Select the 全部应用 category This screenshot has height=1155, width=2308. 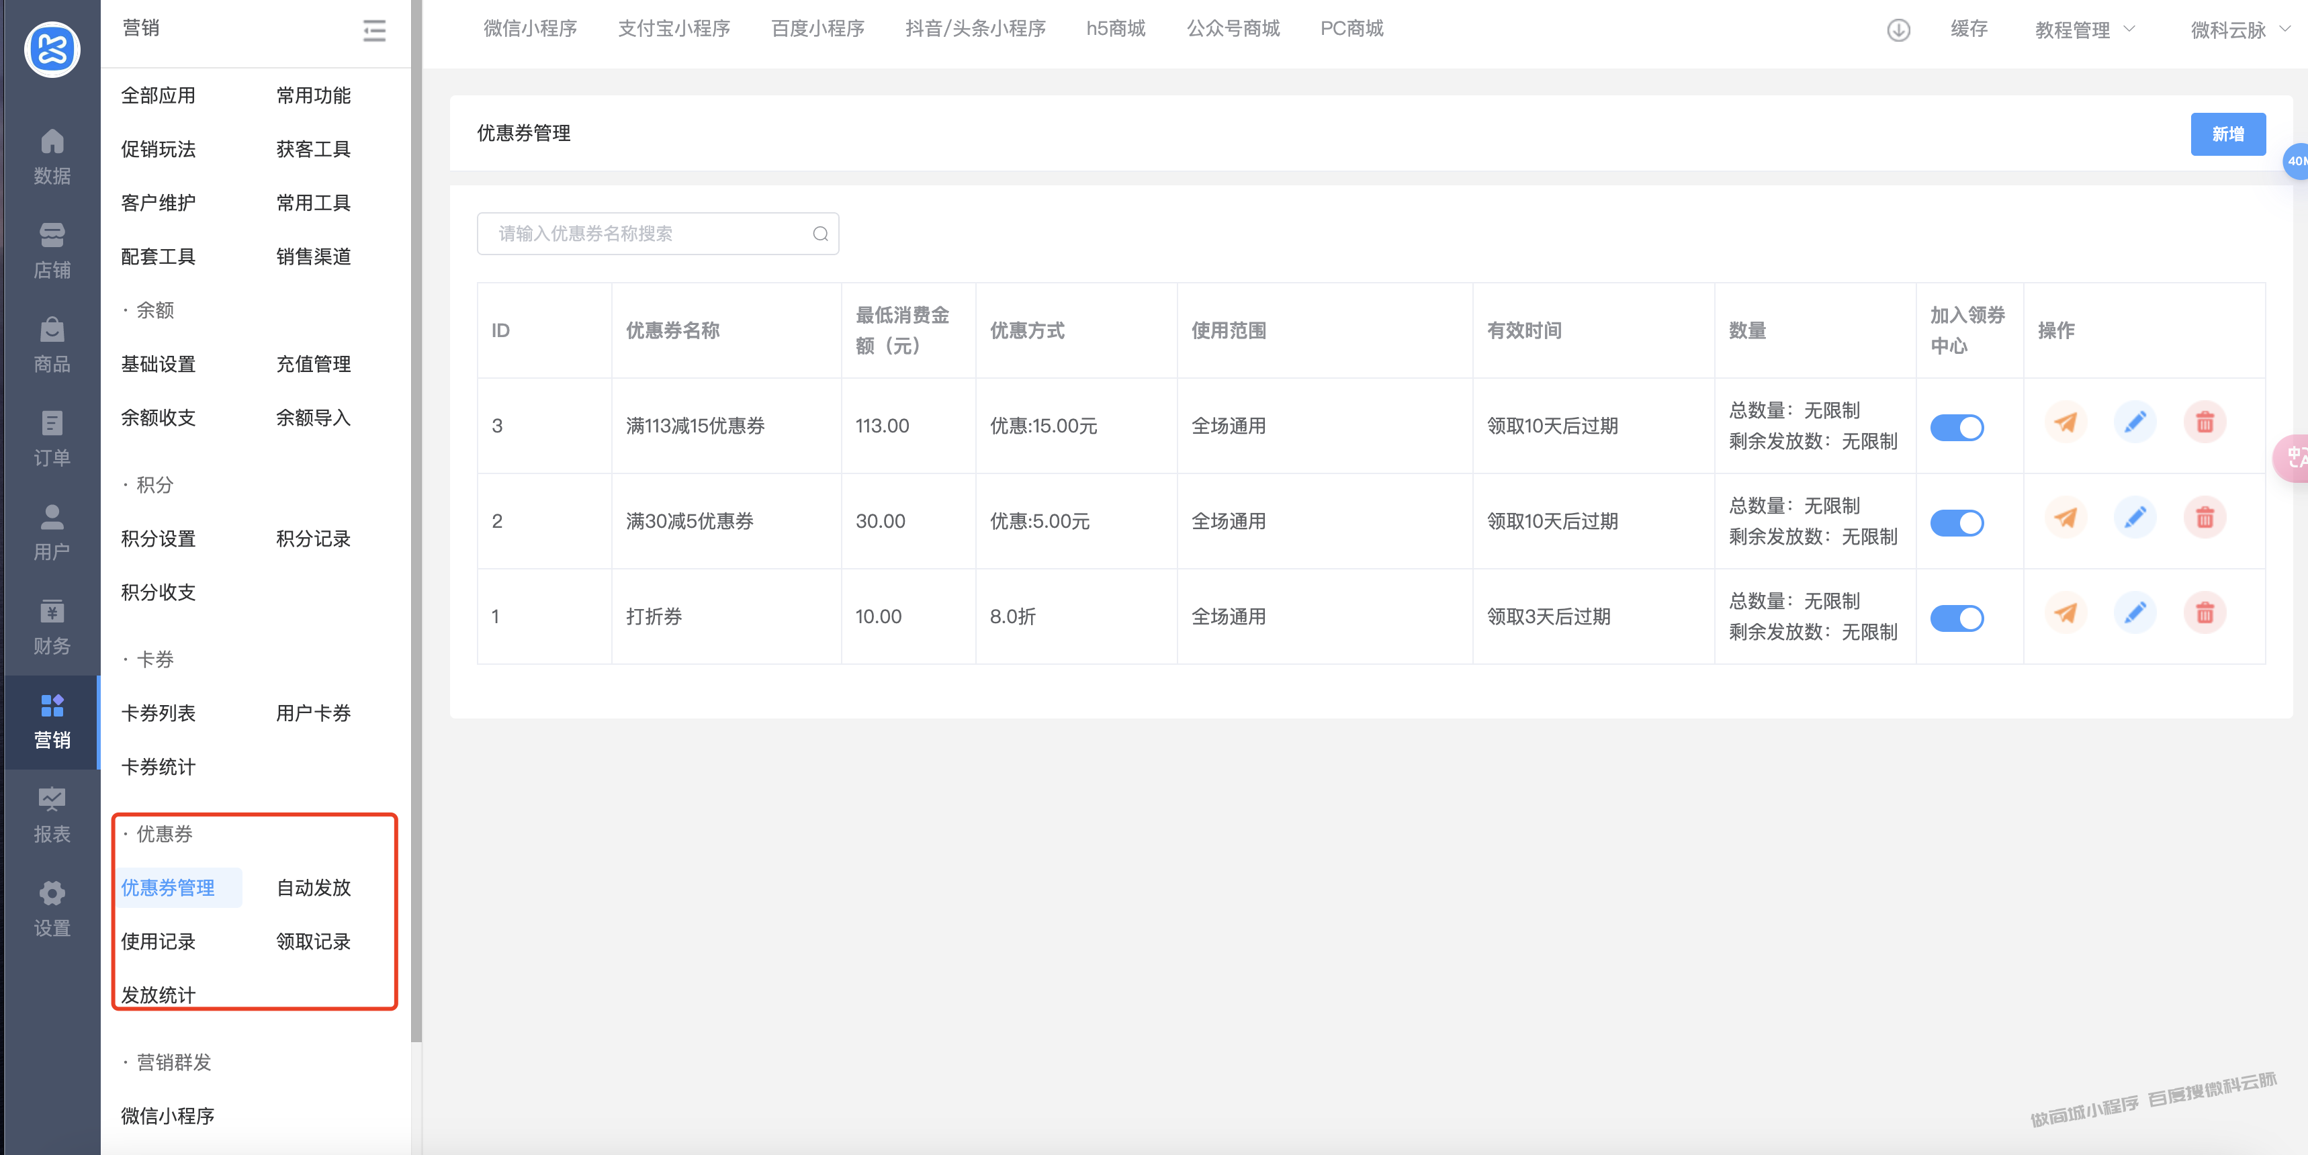158,95
